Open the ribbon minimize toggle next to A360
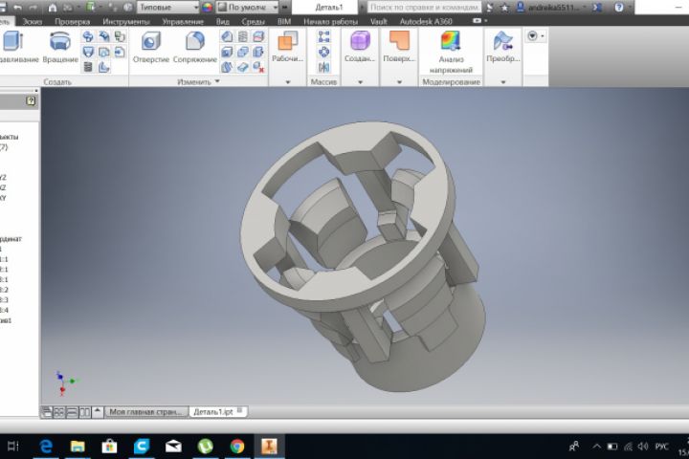 click(479, 21)
